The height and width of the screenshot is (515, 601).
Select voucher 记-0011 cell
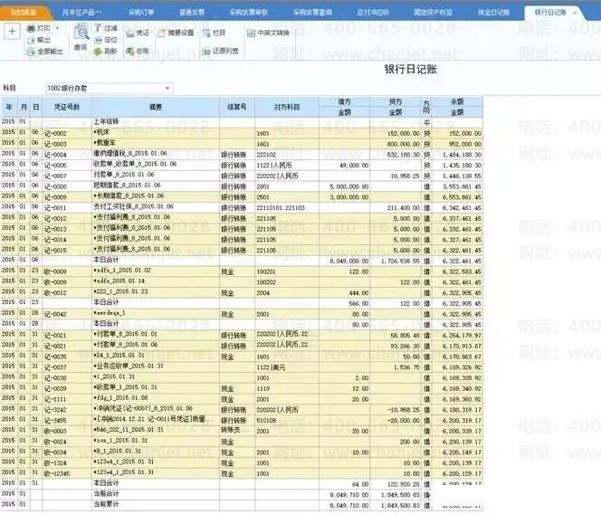pyautogui.click(x=67, y=207)
